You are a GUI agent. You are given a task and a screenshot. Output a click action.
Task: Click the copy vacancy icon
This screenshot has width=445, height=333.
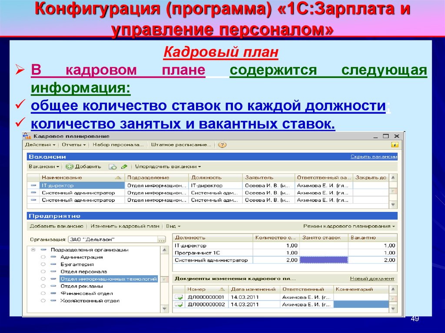click(x=113, y=167)
